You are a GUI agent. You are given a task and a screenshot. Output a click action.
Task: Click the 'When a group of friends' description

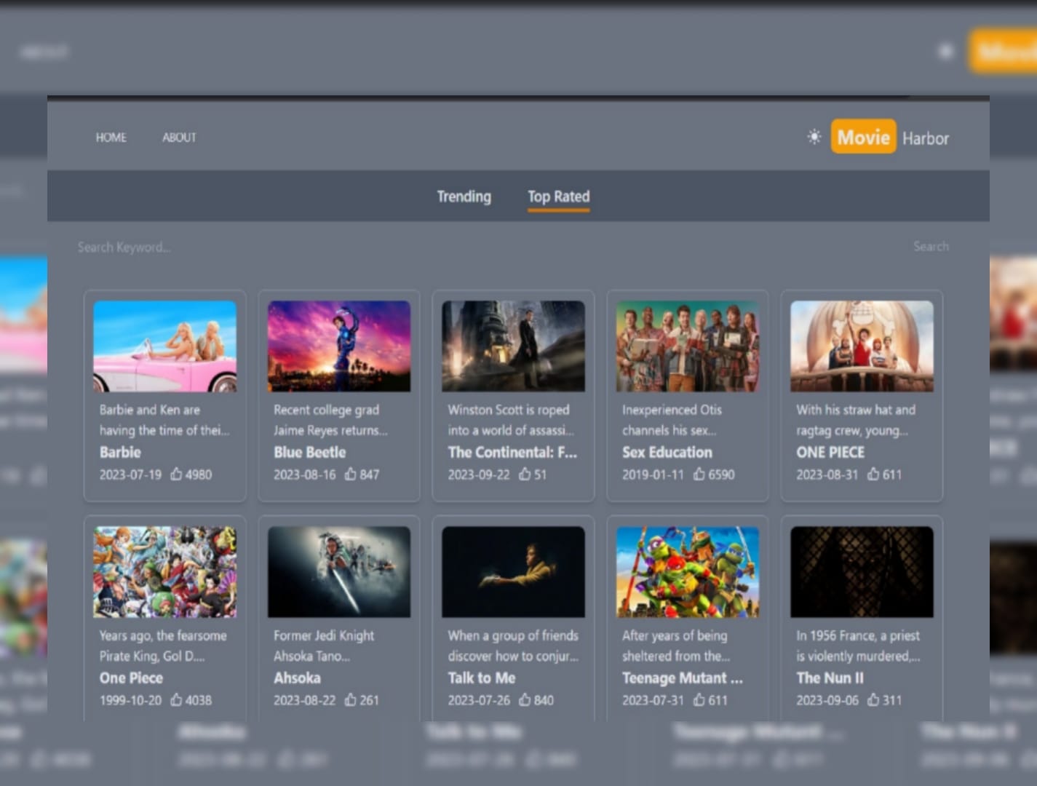coord(513,646)
